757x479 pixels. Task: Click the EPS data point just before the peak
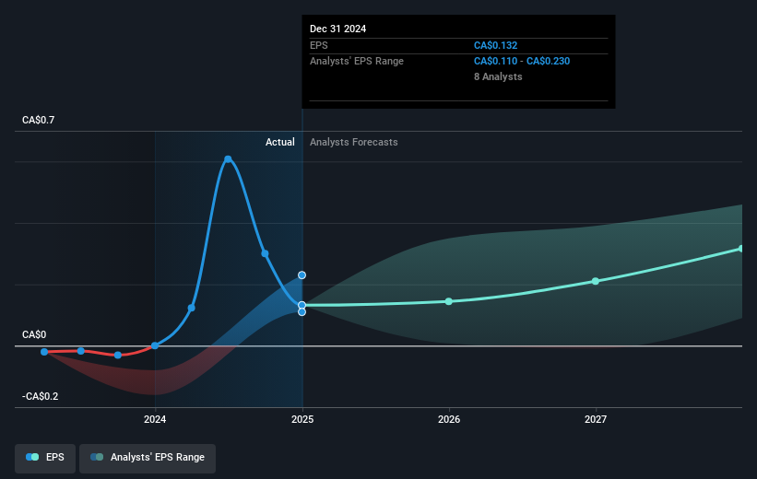pos(191,308)
